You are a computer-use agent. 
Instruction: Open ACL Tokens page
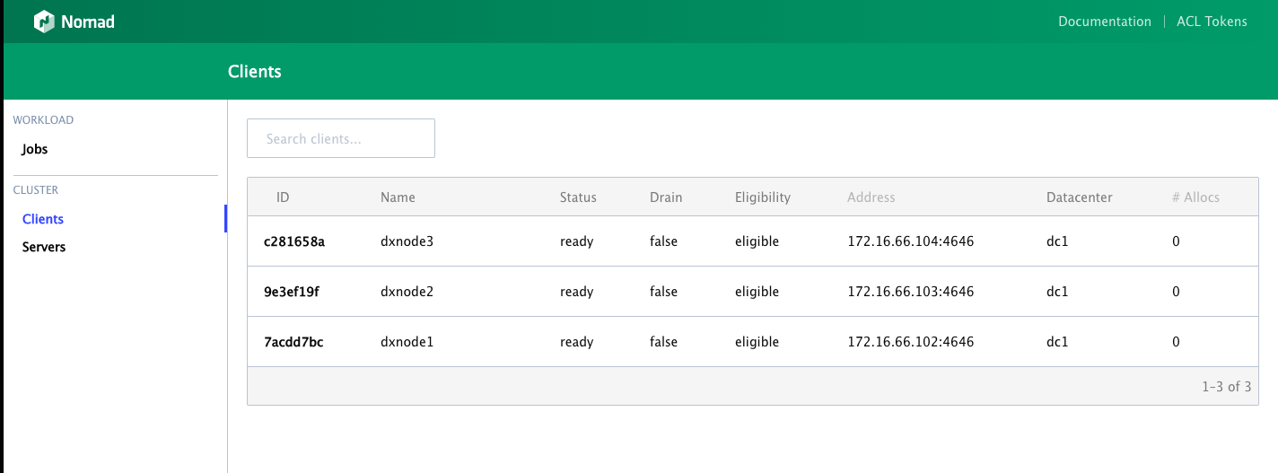(1212, 22)
